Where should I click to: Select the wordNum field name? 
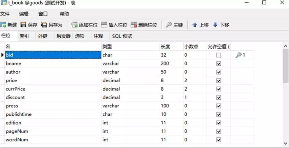point(53,140)
